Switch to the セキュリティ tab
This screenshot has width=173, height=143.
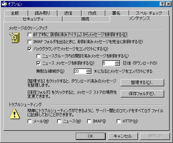[x=33, y=19]
